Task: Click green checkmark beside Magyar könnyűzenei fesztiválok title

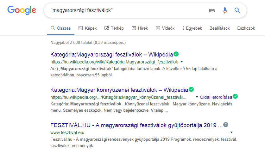Action: coord(191,89)
